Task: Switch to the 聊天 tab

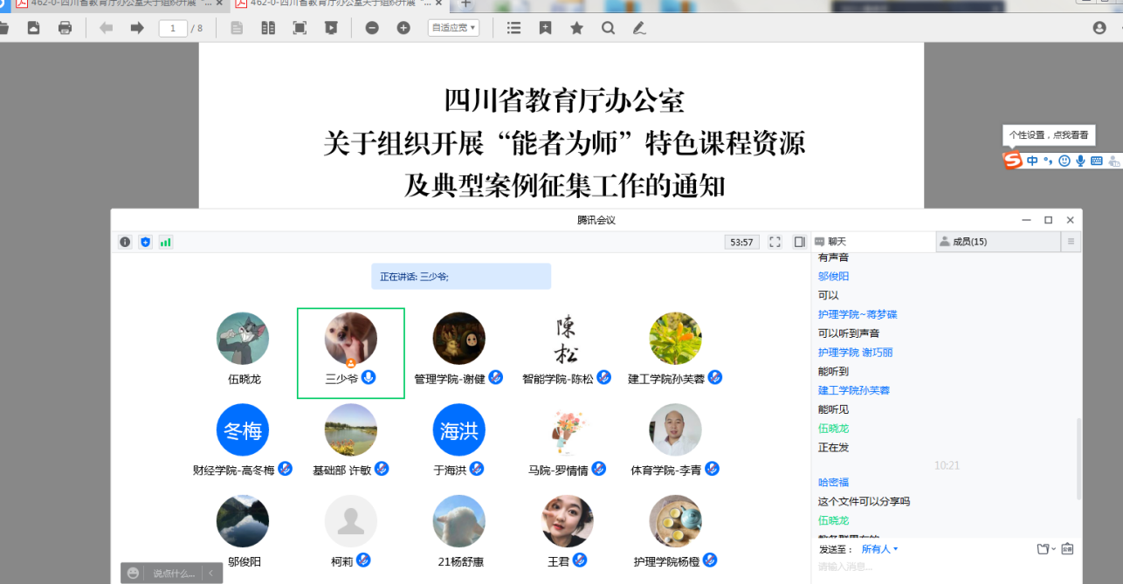Action: (837, 242)
